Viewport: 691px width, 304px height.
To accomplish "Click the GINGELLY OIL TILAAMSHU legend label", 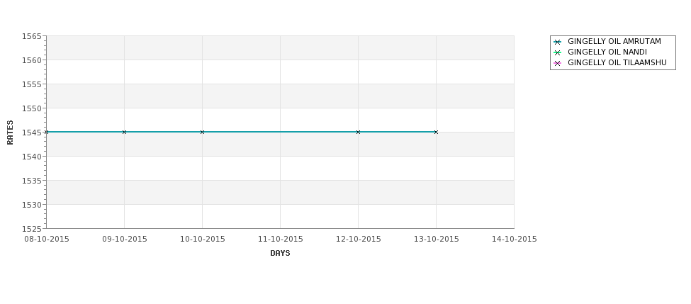I will tap(617, 62).
